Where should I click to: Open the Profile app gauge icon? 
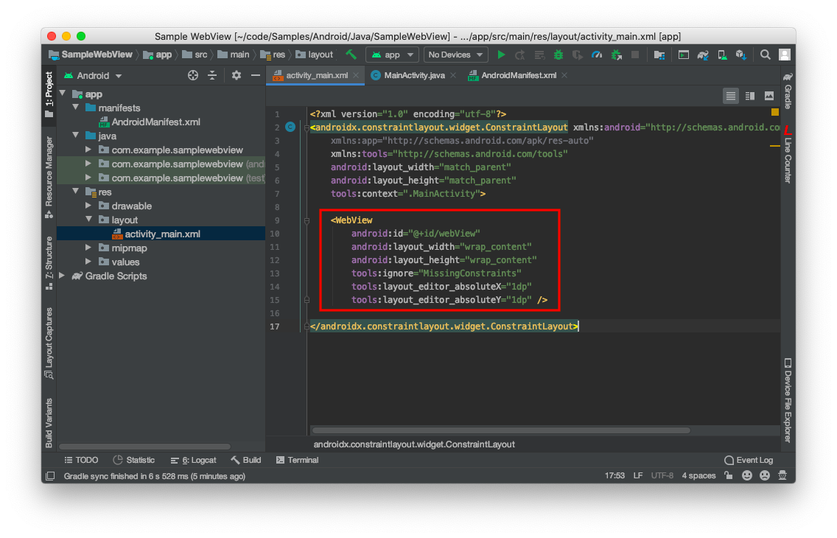pos(597,55)
